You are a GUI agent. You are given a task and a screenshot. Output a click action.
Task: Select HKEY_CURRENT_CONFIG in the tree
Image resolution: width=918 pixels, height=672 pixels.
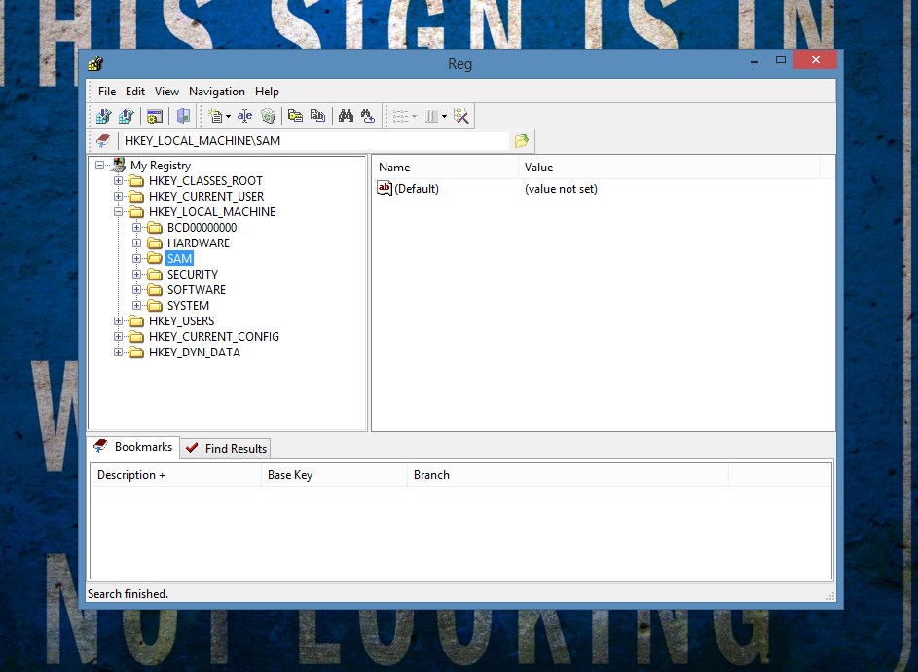click(x=214, y=337)
